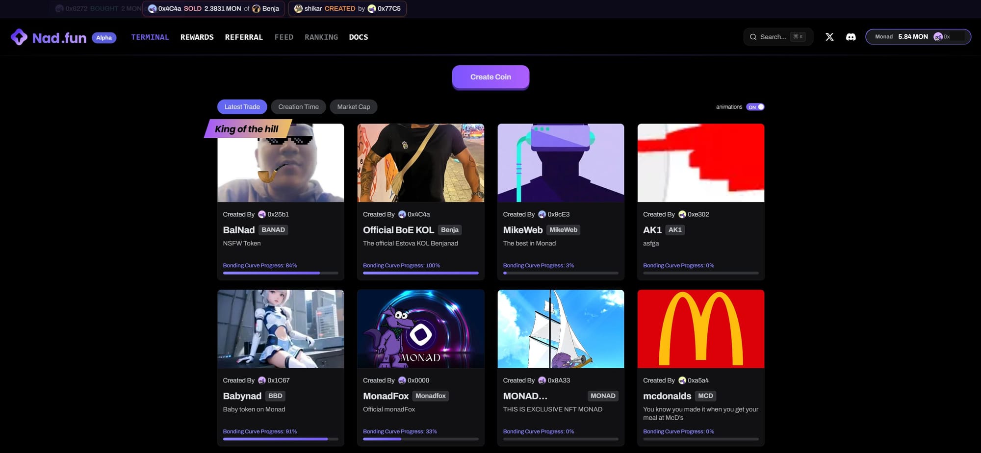Image resolution: width=981 pixels, height=453 pixels.
Task: Open the TERMINAL nav item
Action: [x=150, y=37]
